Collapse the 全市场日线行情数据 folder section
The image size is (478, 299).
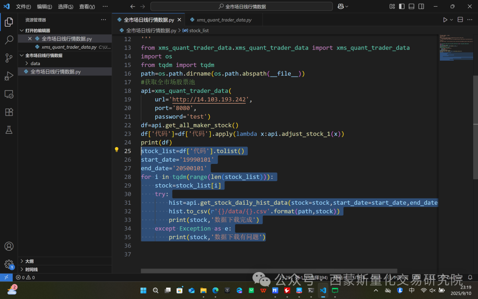(x=22, y=55)
